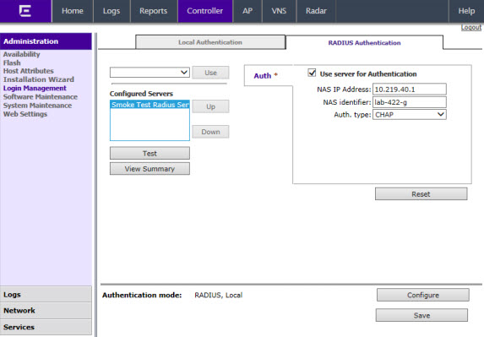Click the NAS IP Address field
This screenshot has height=337, width=484.
pos(410,90)
